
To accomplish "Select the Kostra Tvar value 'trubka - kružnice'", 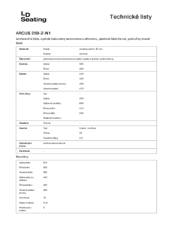I will (87, 128).
